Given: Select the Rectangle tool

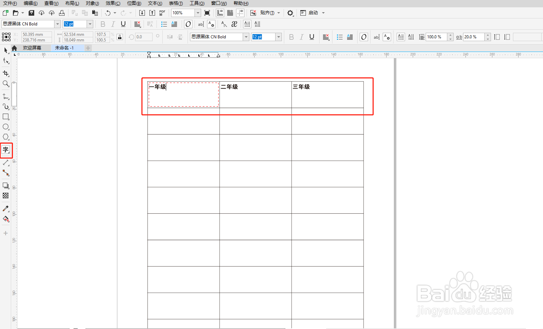Looking at the screenshot, I should point(6,116).
